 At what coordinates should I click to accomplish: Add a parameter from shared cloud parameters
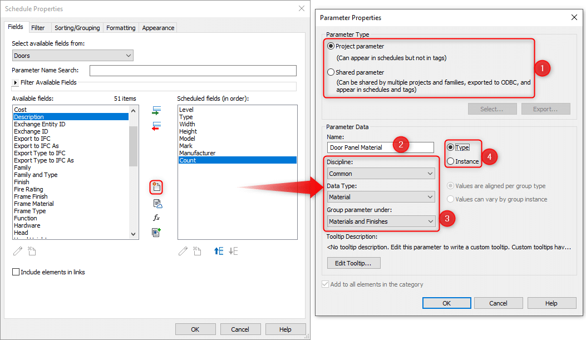tap(157, 203)
